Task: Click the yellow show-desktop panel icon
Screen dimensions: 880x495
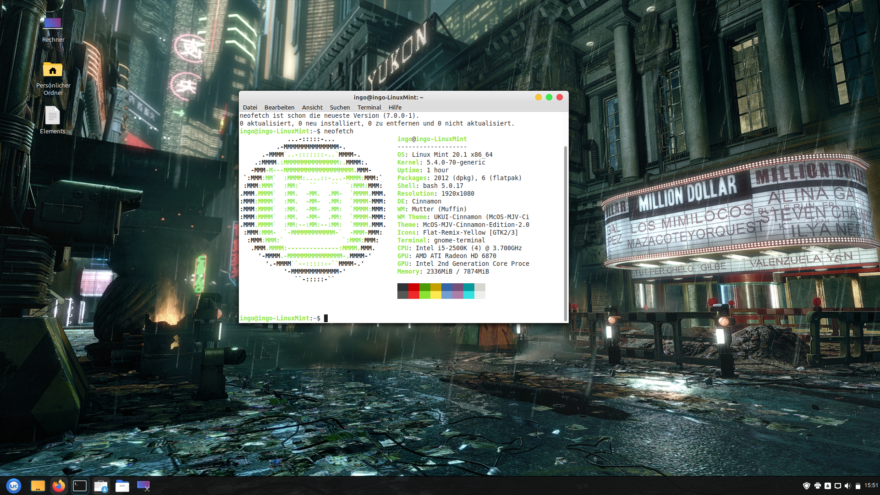Action: tap(38, 486)
